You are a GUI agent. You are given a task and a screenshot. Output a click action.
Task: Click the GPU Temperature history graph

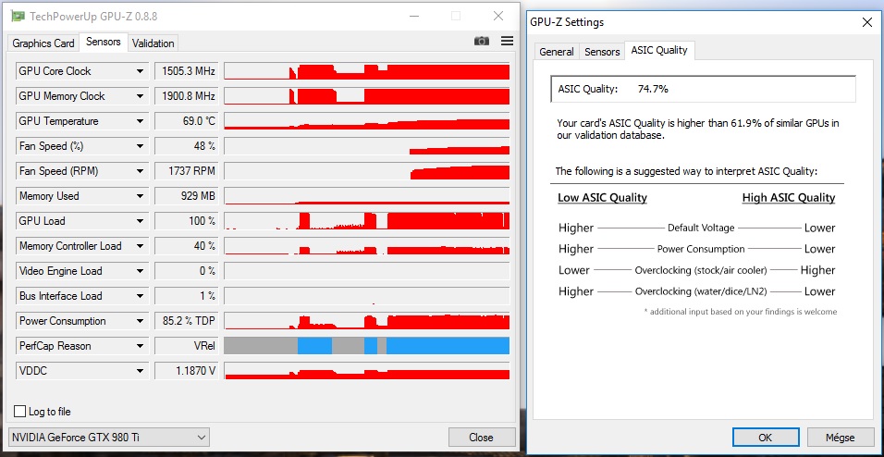(366, 121)
